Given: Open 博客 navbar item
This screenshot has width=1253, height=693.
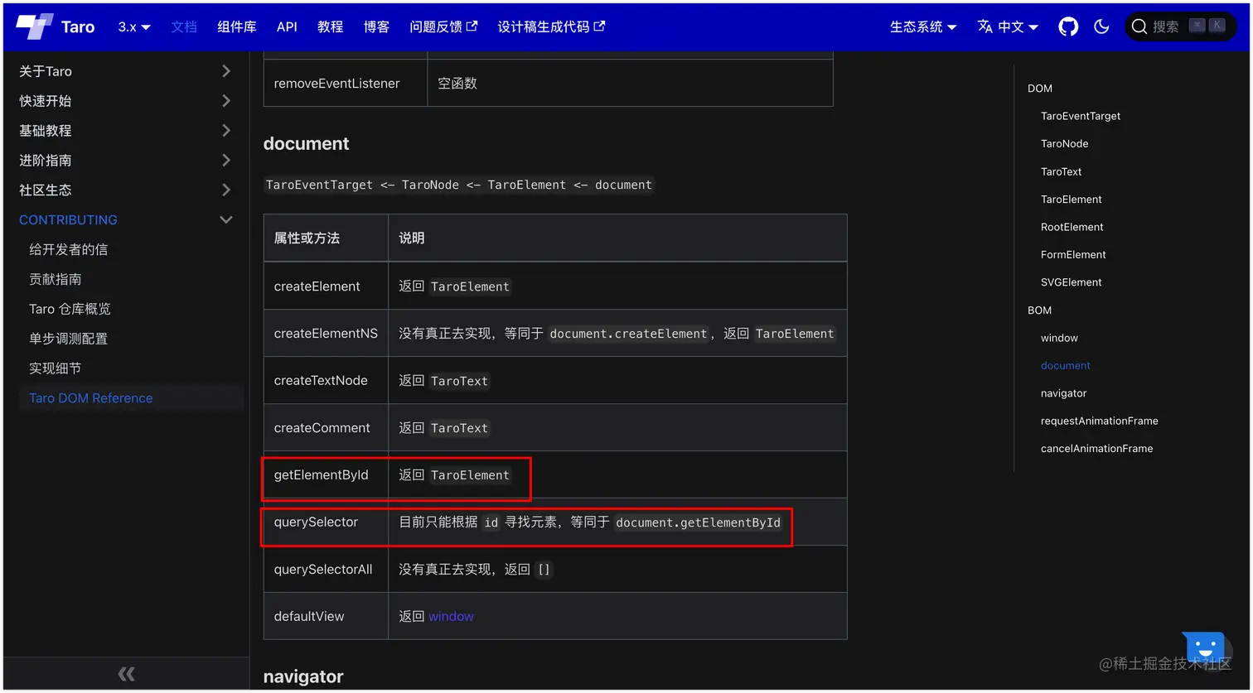Looking at the screenshot, I should [x=376, y=26].
